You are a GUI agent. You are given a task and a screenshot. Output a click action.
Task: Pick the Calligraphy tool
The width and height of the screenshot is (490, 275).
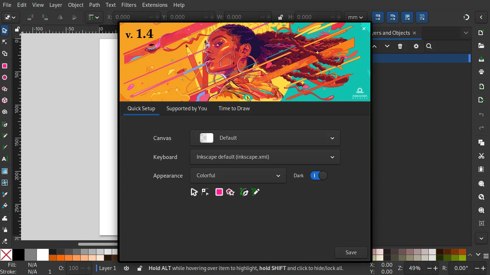(5, 147)
